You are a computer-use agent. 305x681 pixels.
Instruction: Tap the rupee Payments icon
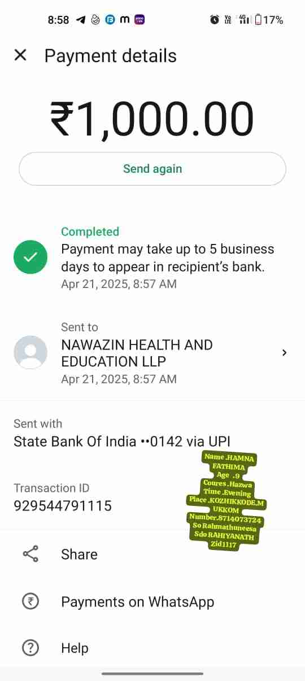pos(30,601)
